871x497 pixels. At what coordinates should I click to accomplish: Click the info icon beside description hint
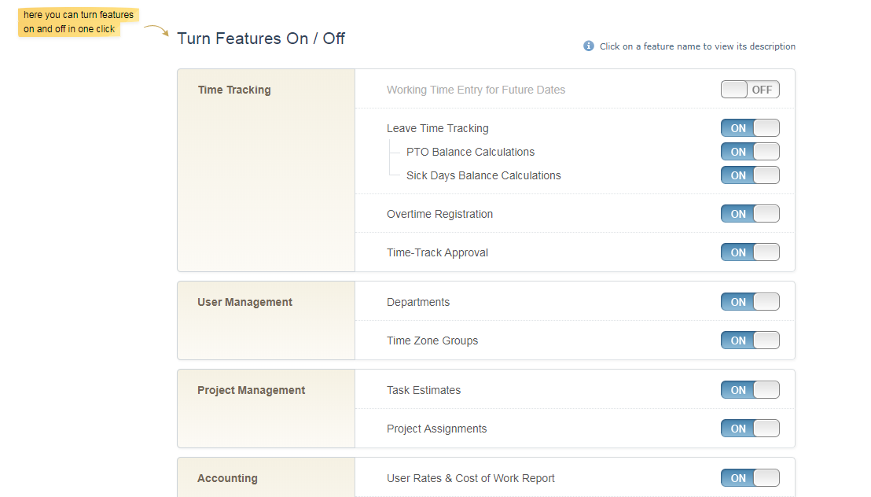tap(589, 46)
